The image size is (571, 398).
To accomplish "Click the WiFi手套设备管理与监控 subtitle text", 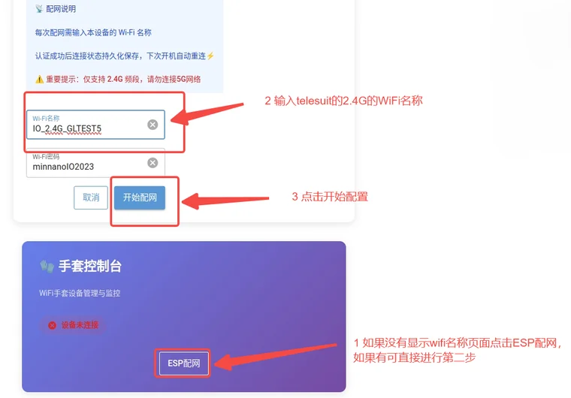I will point(80,293).
